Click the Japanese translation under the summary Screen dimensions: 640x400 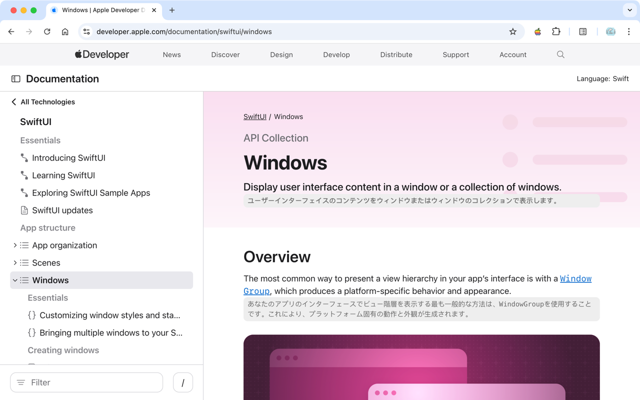tap(421, 200)
